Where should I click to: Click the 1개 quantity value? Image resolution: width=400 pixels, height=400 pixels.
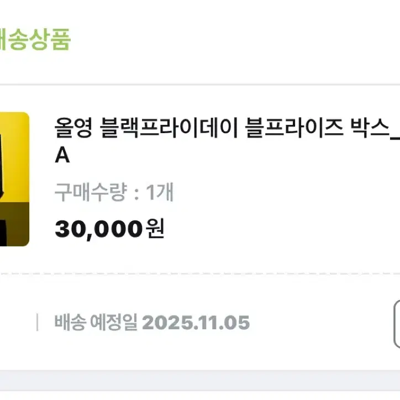coord(160,192)
